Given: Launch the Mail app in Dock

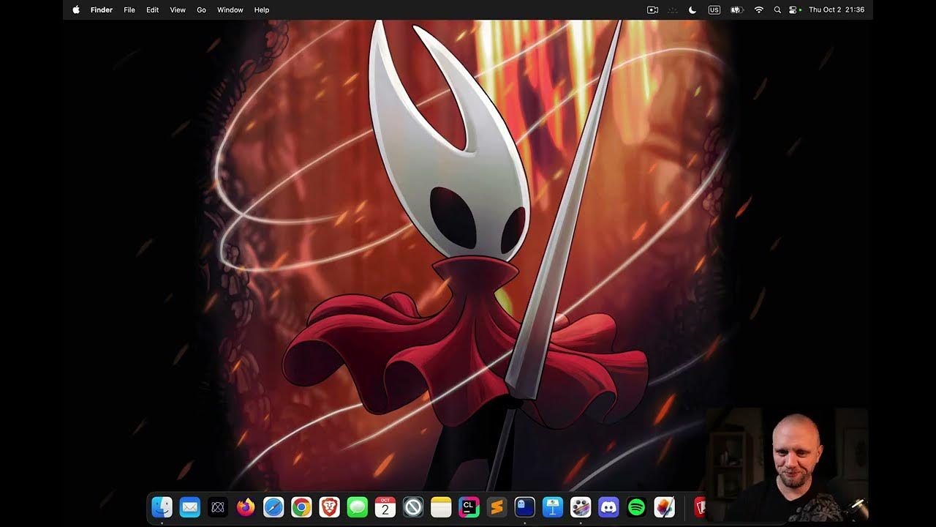Looking at the screenshot, I should point(190,507).
